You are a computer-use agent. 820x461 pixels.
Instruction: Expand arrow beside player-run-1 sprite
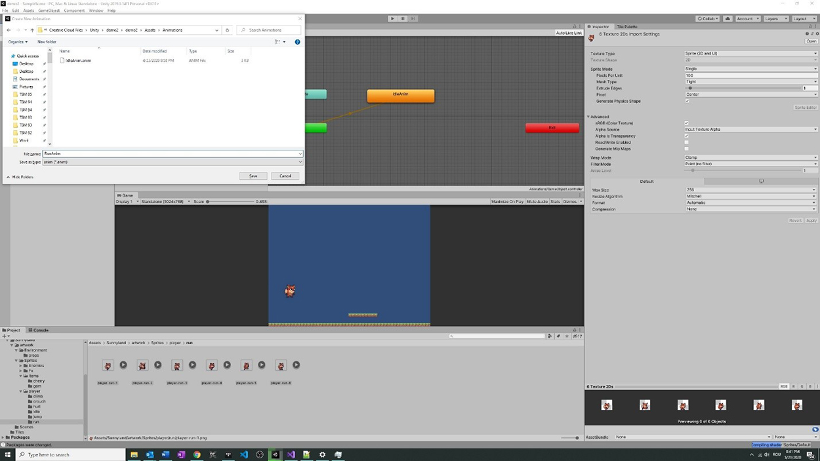point(123,365)
